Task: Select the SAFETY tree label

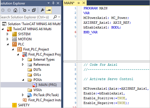Action: 24,105
